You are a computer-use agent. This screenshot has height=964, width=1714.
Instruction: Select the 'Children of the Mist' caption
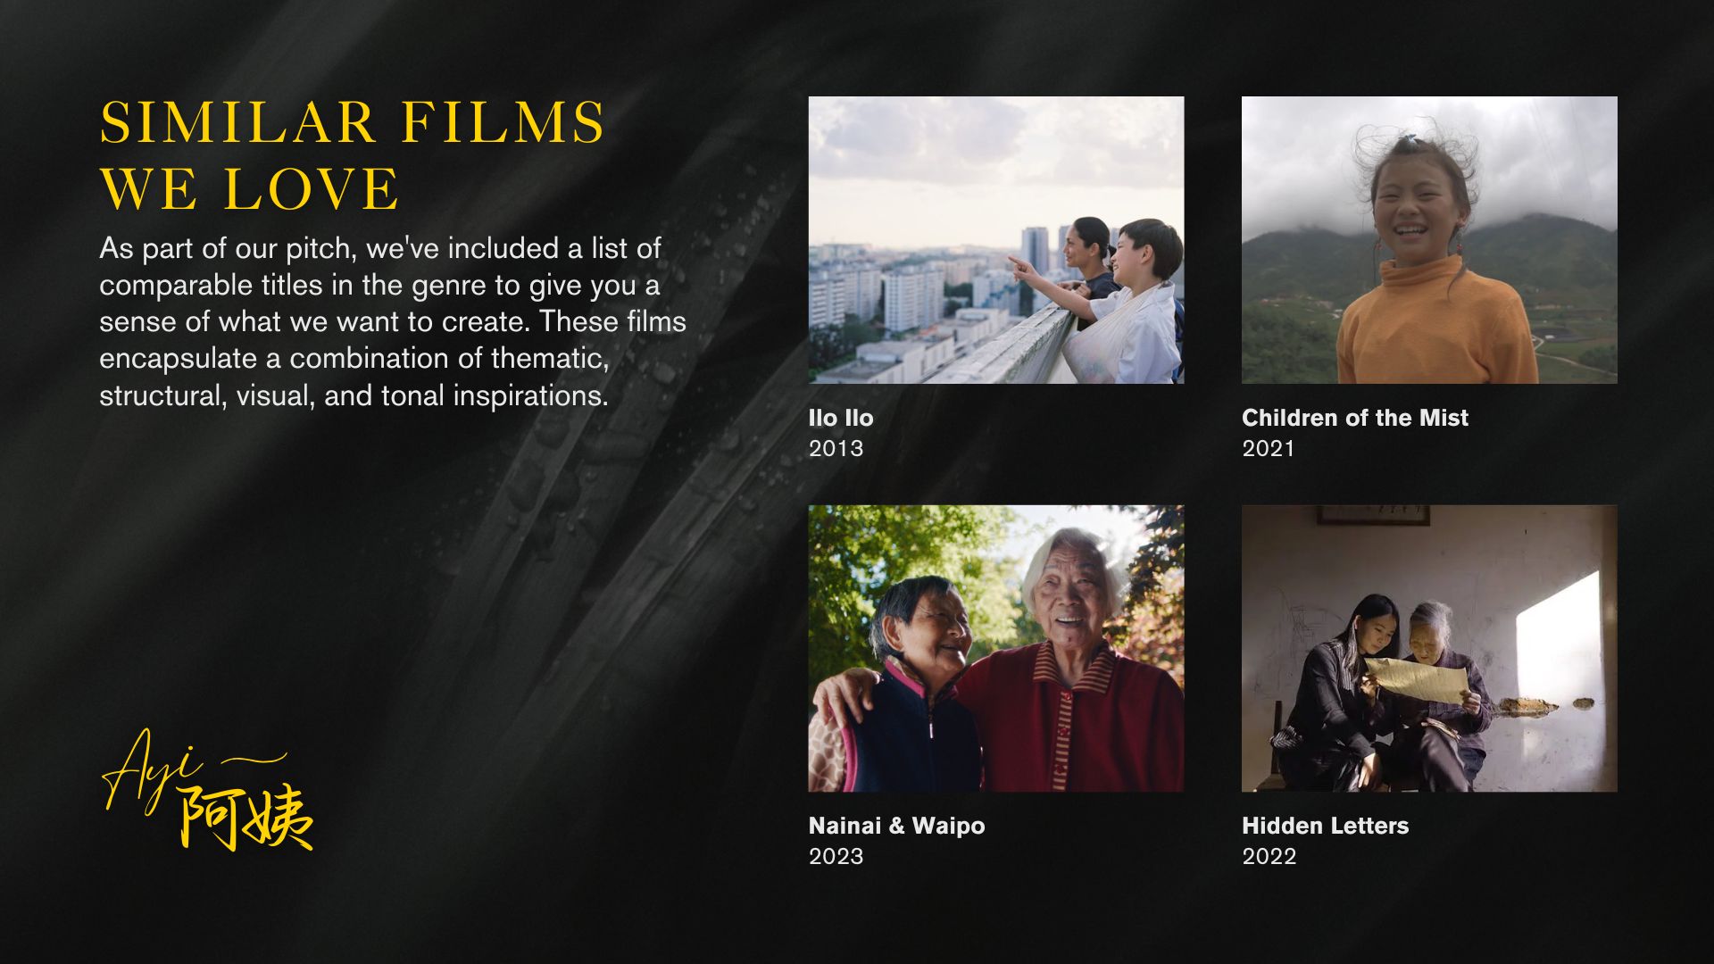click(1355, 418)
